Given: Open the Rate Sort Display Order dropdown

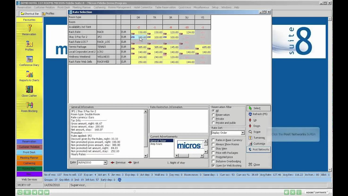Looking at the screenshot, I should (243, 133).
